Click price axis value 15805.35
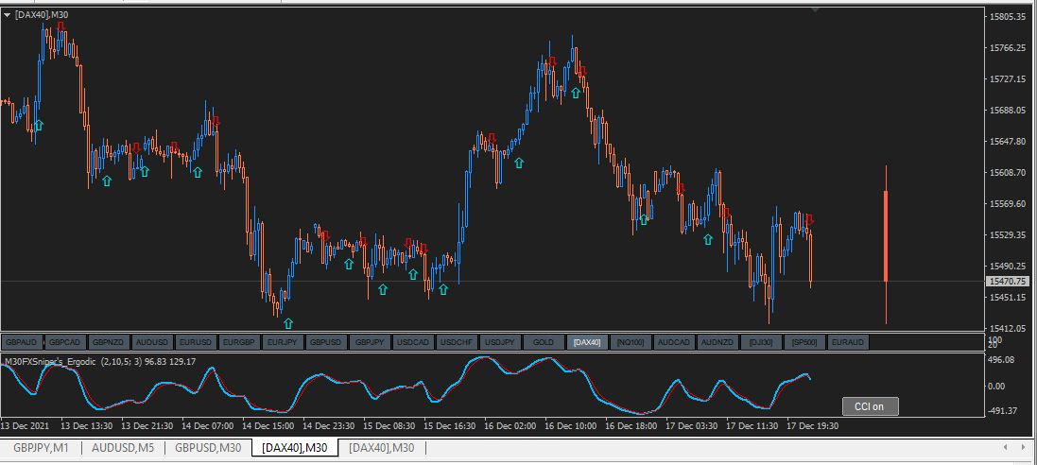This screenshot has width=1037, height=465. [1010, 16]
